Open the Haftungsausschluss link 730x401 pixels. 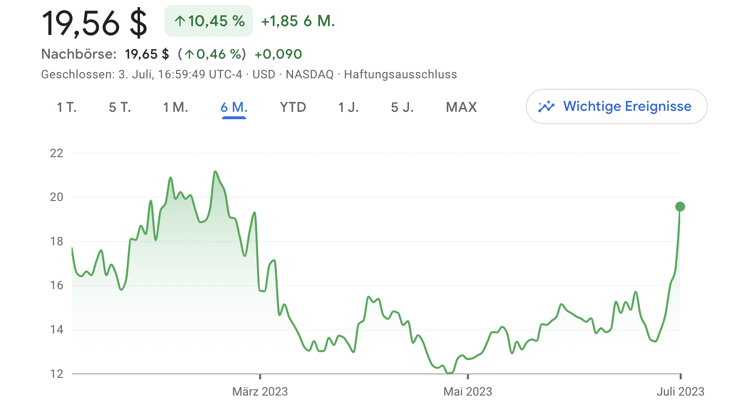coord(401,74)
